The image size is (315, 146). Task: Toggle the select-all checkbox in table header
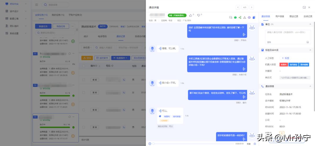pyautogui.click(x=83, y=66)
